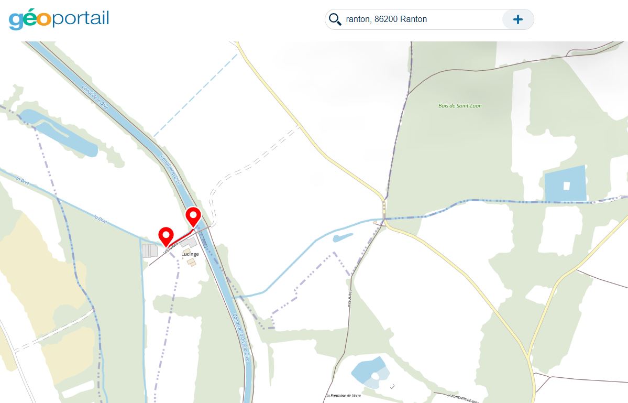
Task: Click the road junction south of Bois de Saint-Laon
Action: point(384,220)
